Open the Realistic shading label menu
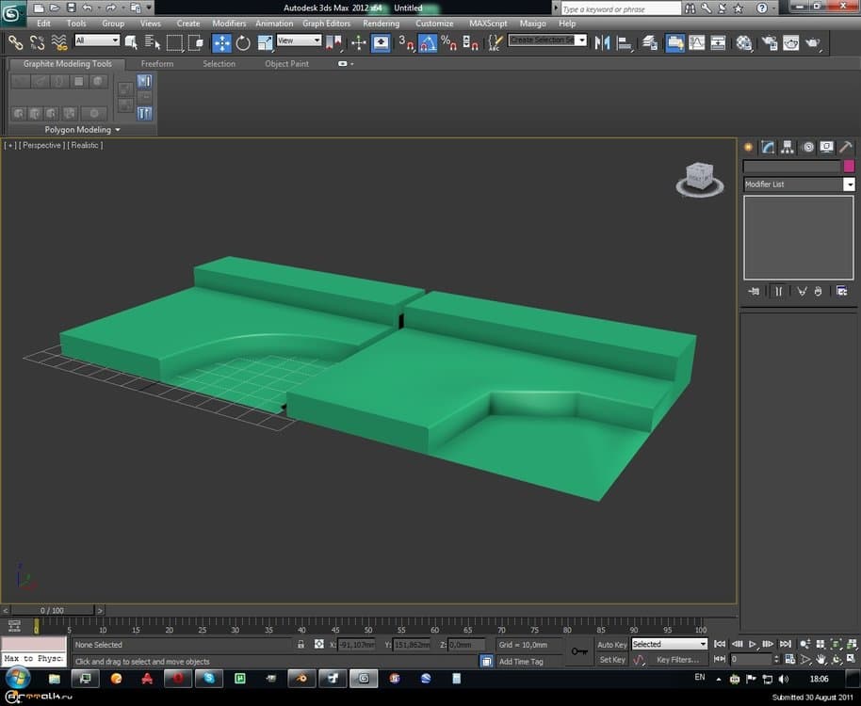 [85, 145]
